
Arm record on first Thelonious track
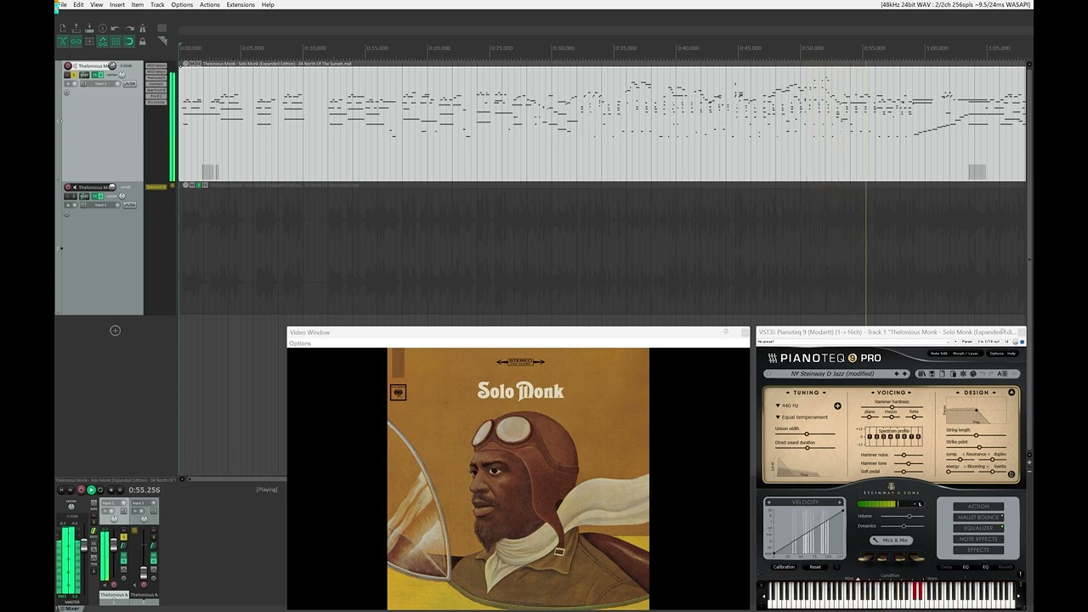pyautogui.click(x=68, y=65)
